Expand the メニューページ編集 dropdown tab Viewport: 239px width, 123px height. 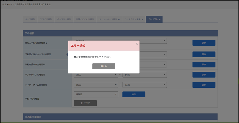[x=109, y=19]
